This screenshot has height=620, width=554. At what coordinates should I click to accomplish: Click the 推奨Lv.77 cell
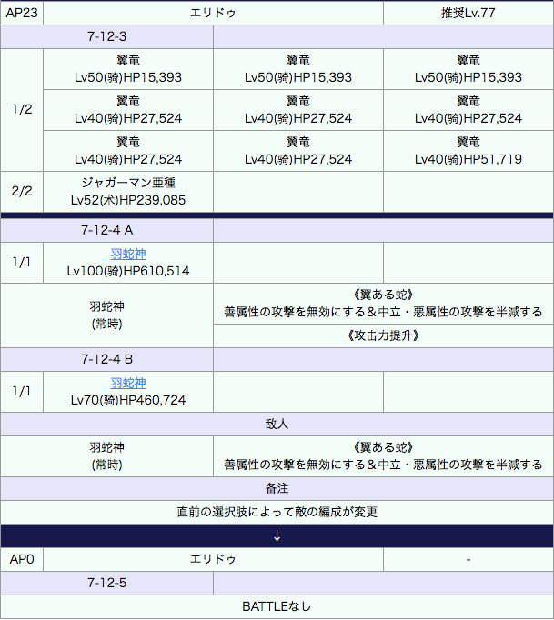(x=468, y=14)
